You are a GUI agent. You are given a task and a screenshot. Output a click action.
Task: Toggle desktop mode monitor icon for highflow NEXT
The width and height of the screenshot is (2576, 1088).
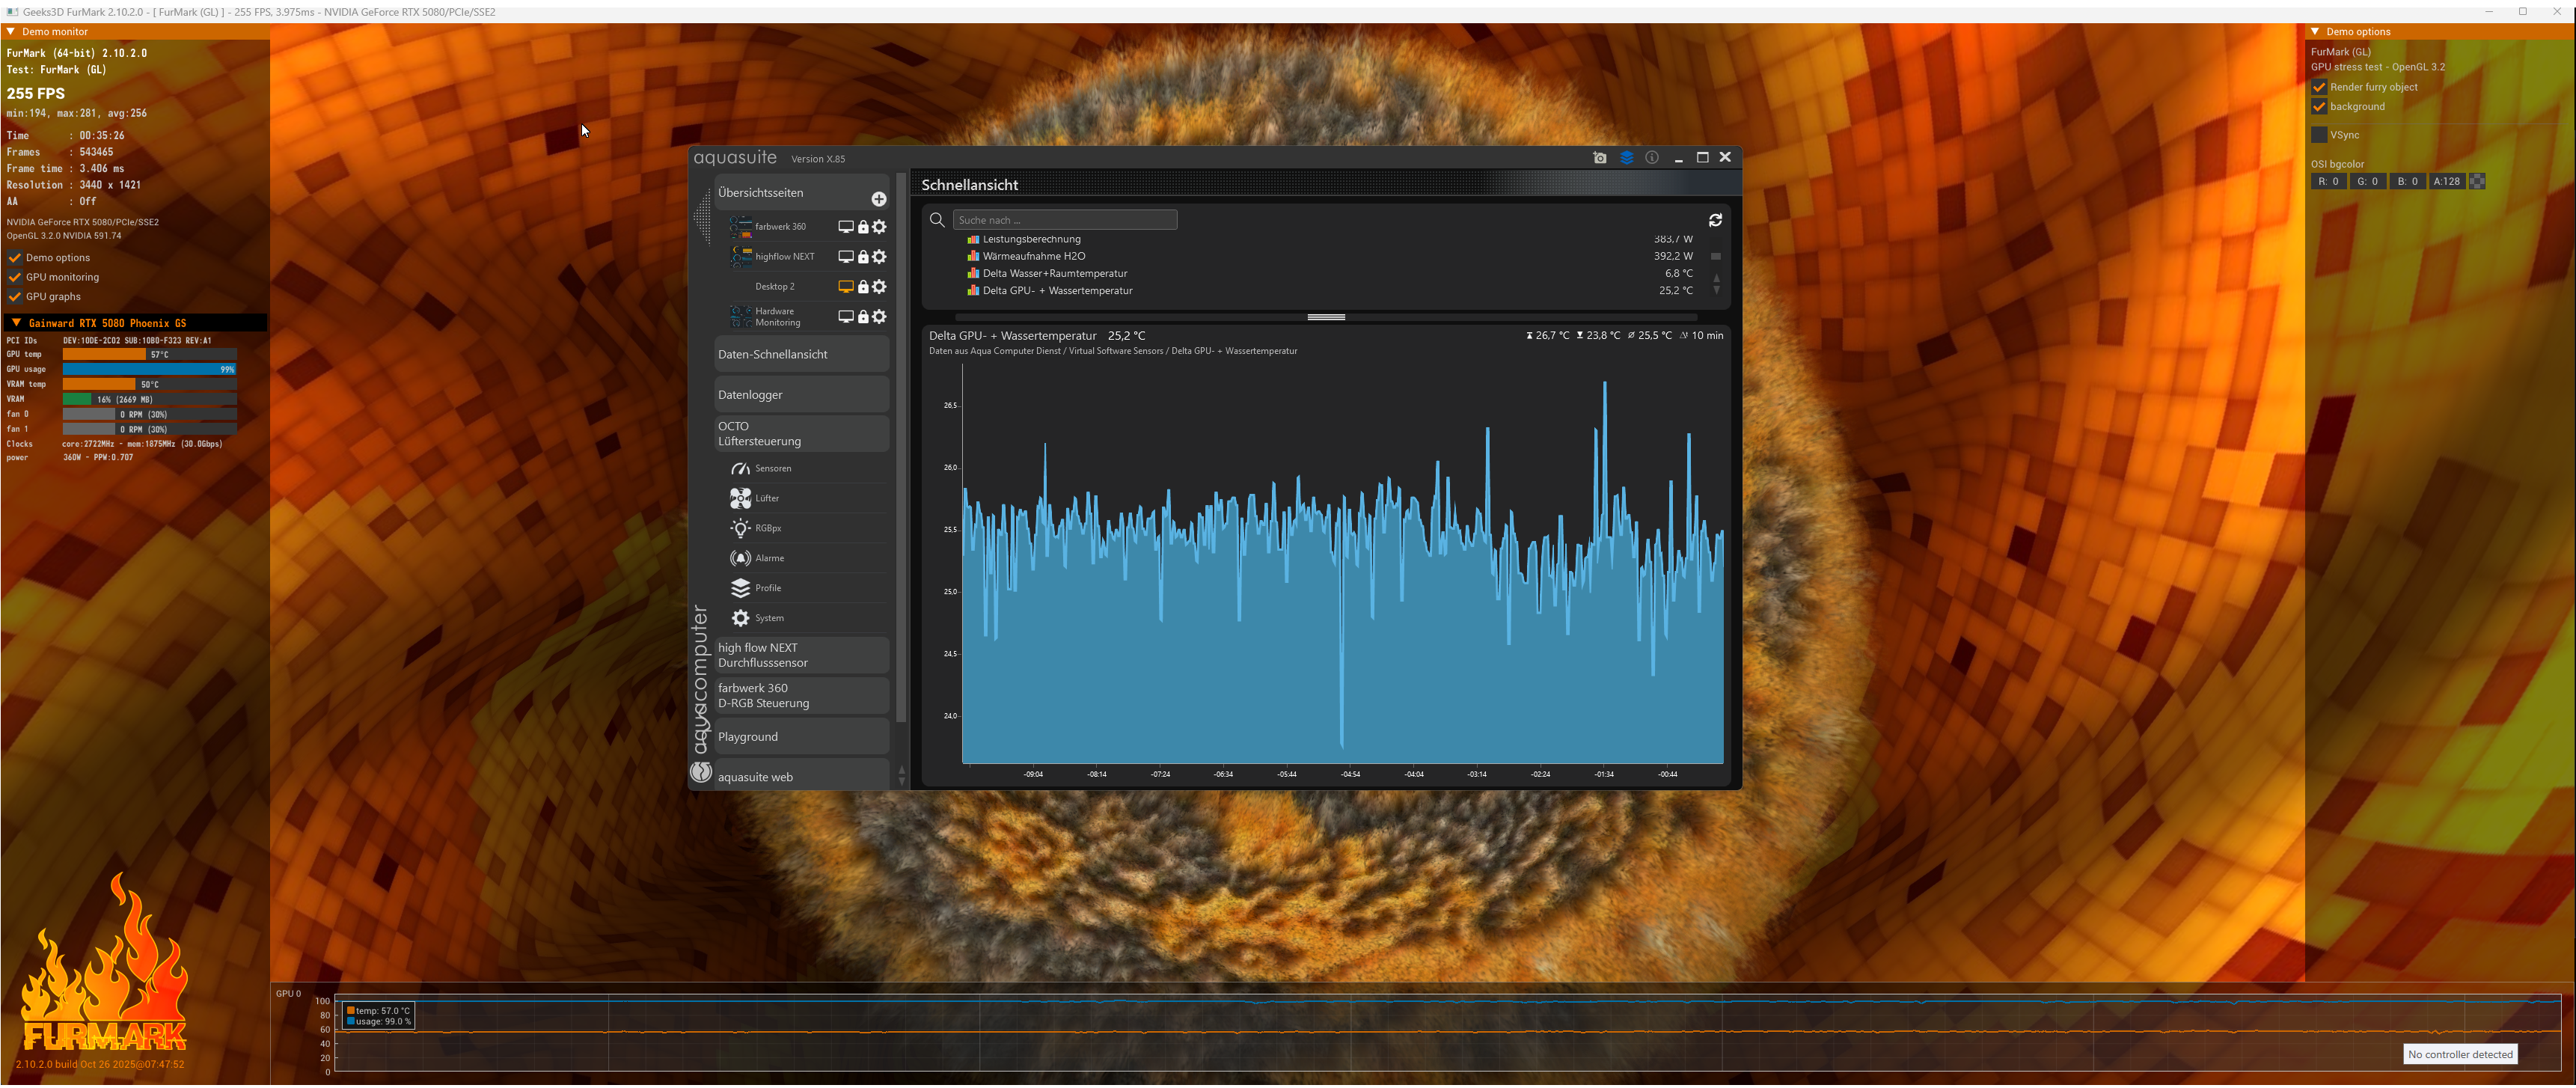tap(846, 257)
